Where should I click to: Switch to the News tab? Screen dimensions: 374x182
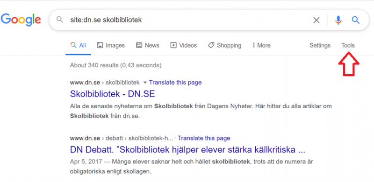coord(147,45)
